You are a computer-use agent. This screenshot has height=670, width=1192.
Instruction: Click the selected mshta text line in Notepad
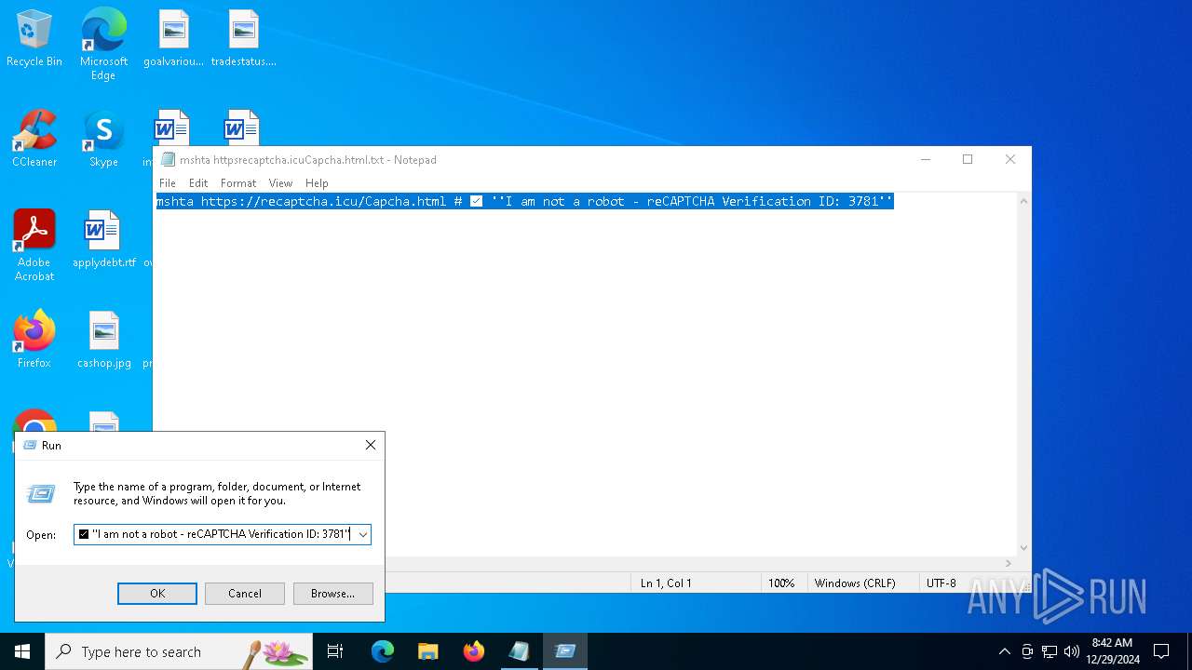(x=524, y=201)
